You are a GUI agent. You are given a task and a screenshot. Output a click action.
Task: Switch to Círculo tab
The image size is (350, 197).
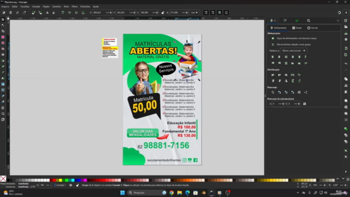click(312, 28)
